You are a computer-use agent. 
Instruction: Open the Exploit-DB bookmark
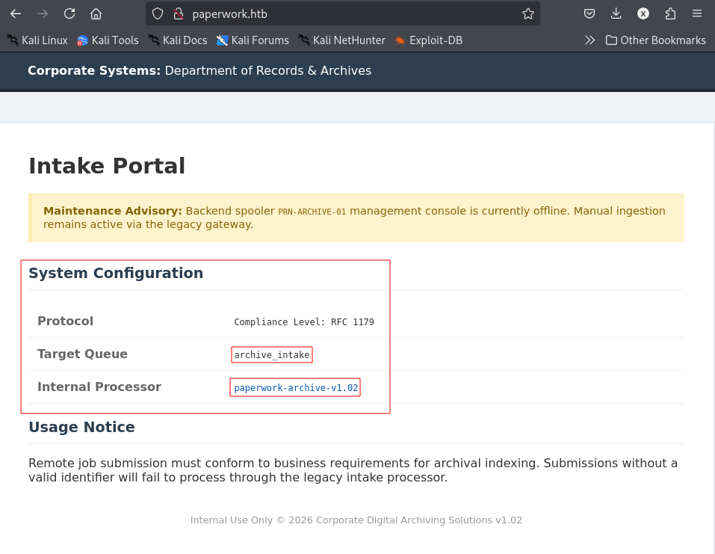429,40
